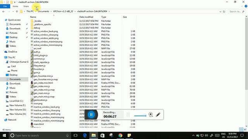
Task: Open New Volume (F:) drive
Action: 17,105
